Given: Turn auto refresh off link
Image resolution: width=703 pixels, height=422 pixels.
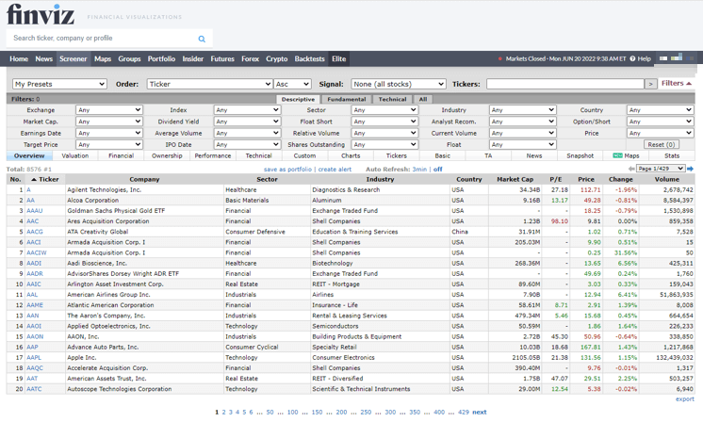Looking at the screenshot, I should 438,170.
